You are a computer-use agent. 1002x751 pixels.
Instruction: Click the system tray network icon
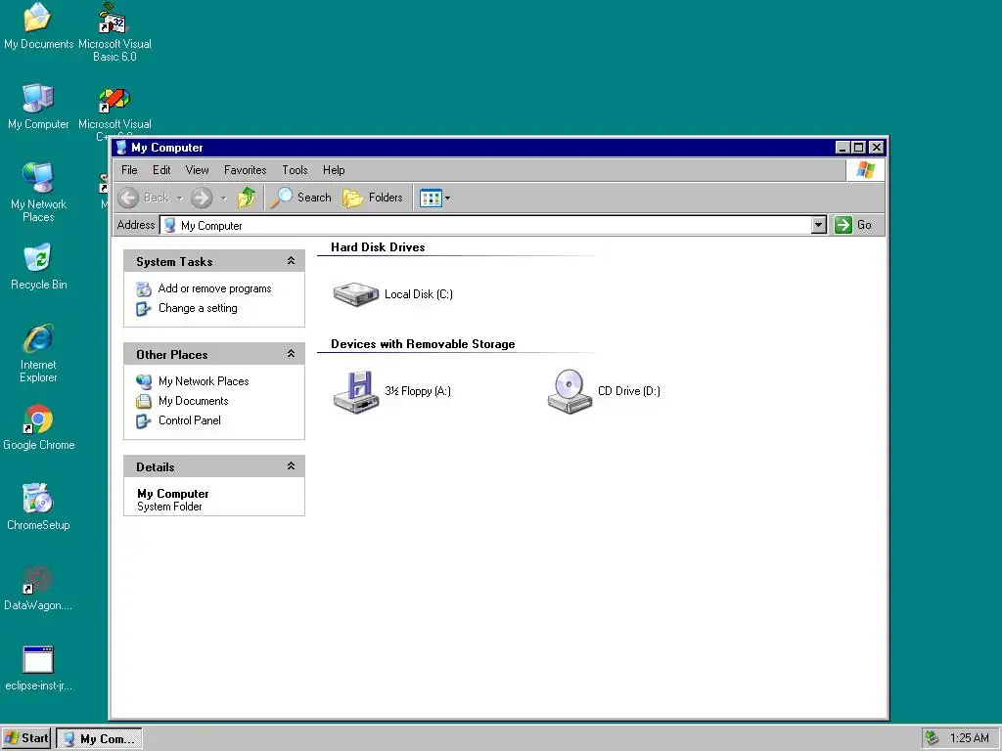[x=933, y=738]
